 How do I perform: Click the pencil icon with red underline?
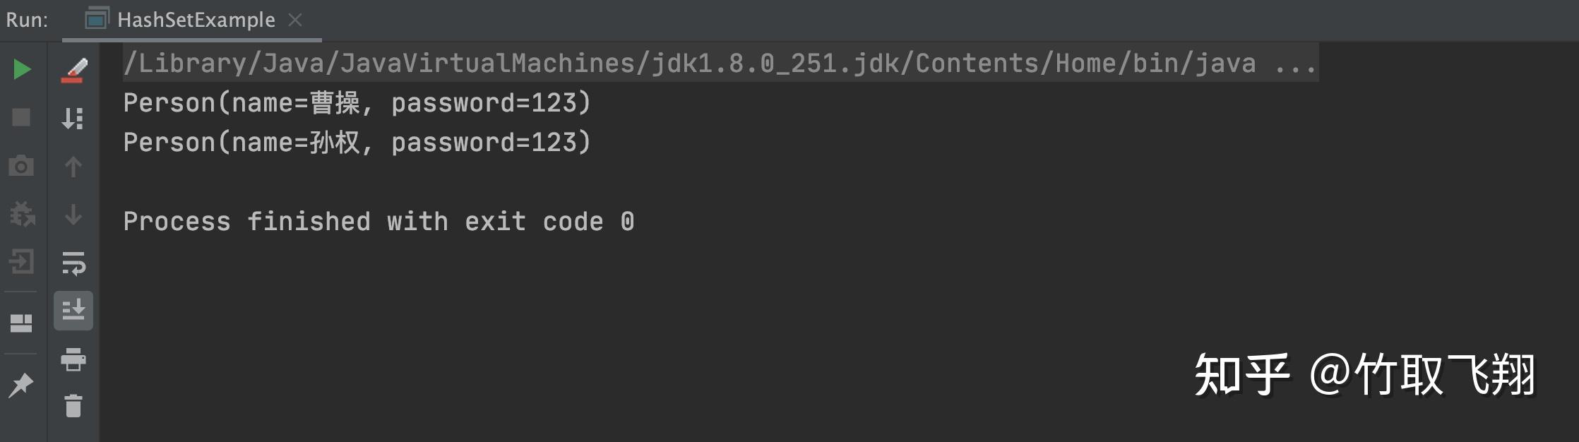73,70
